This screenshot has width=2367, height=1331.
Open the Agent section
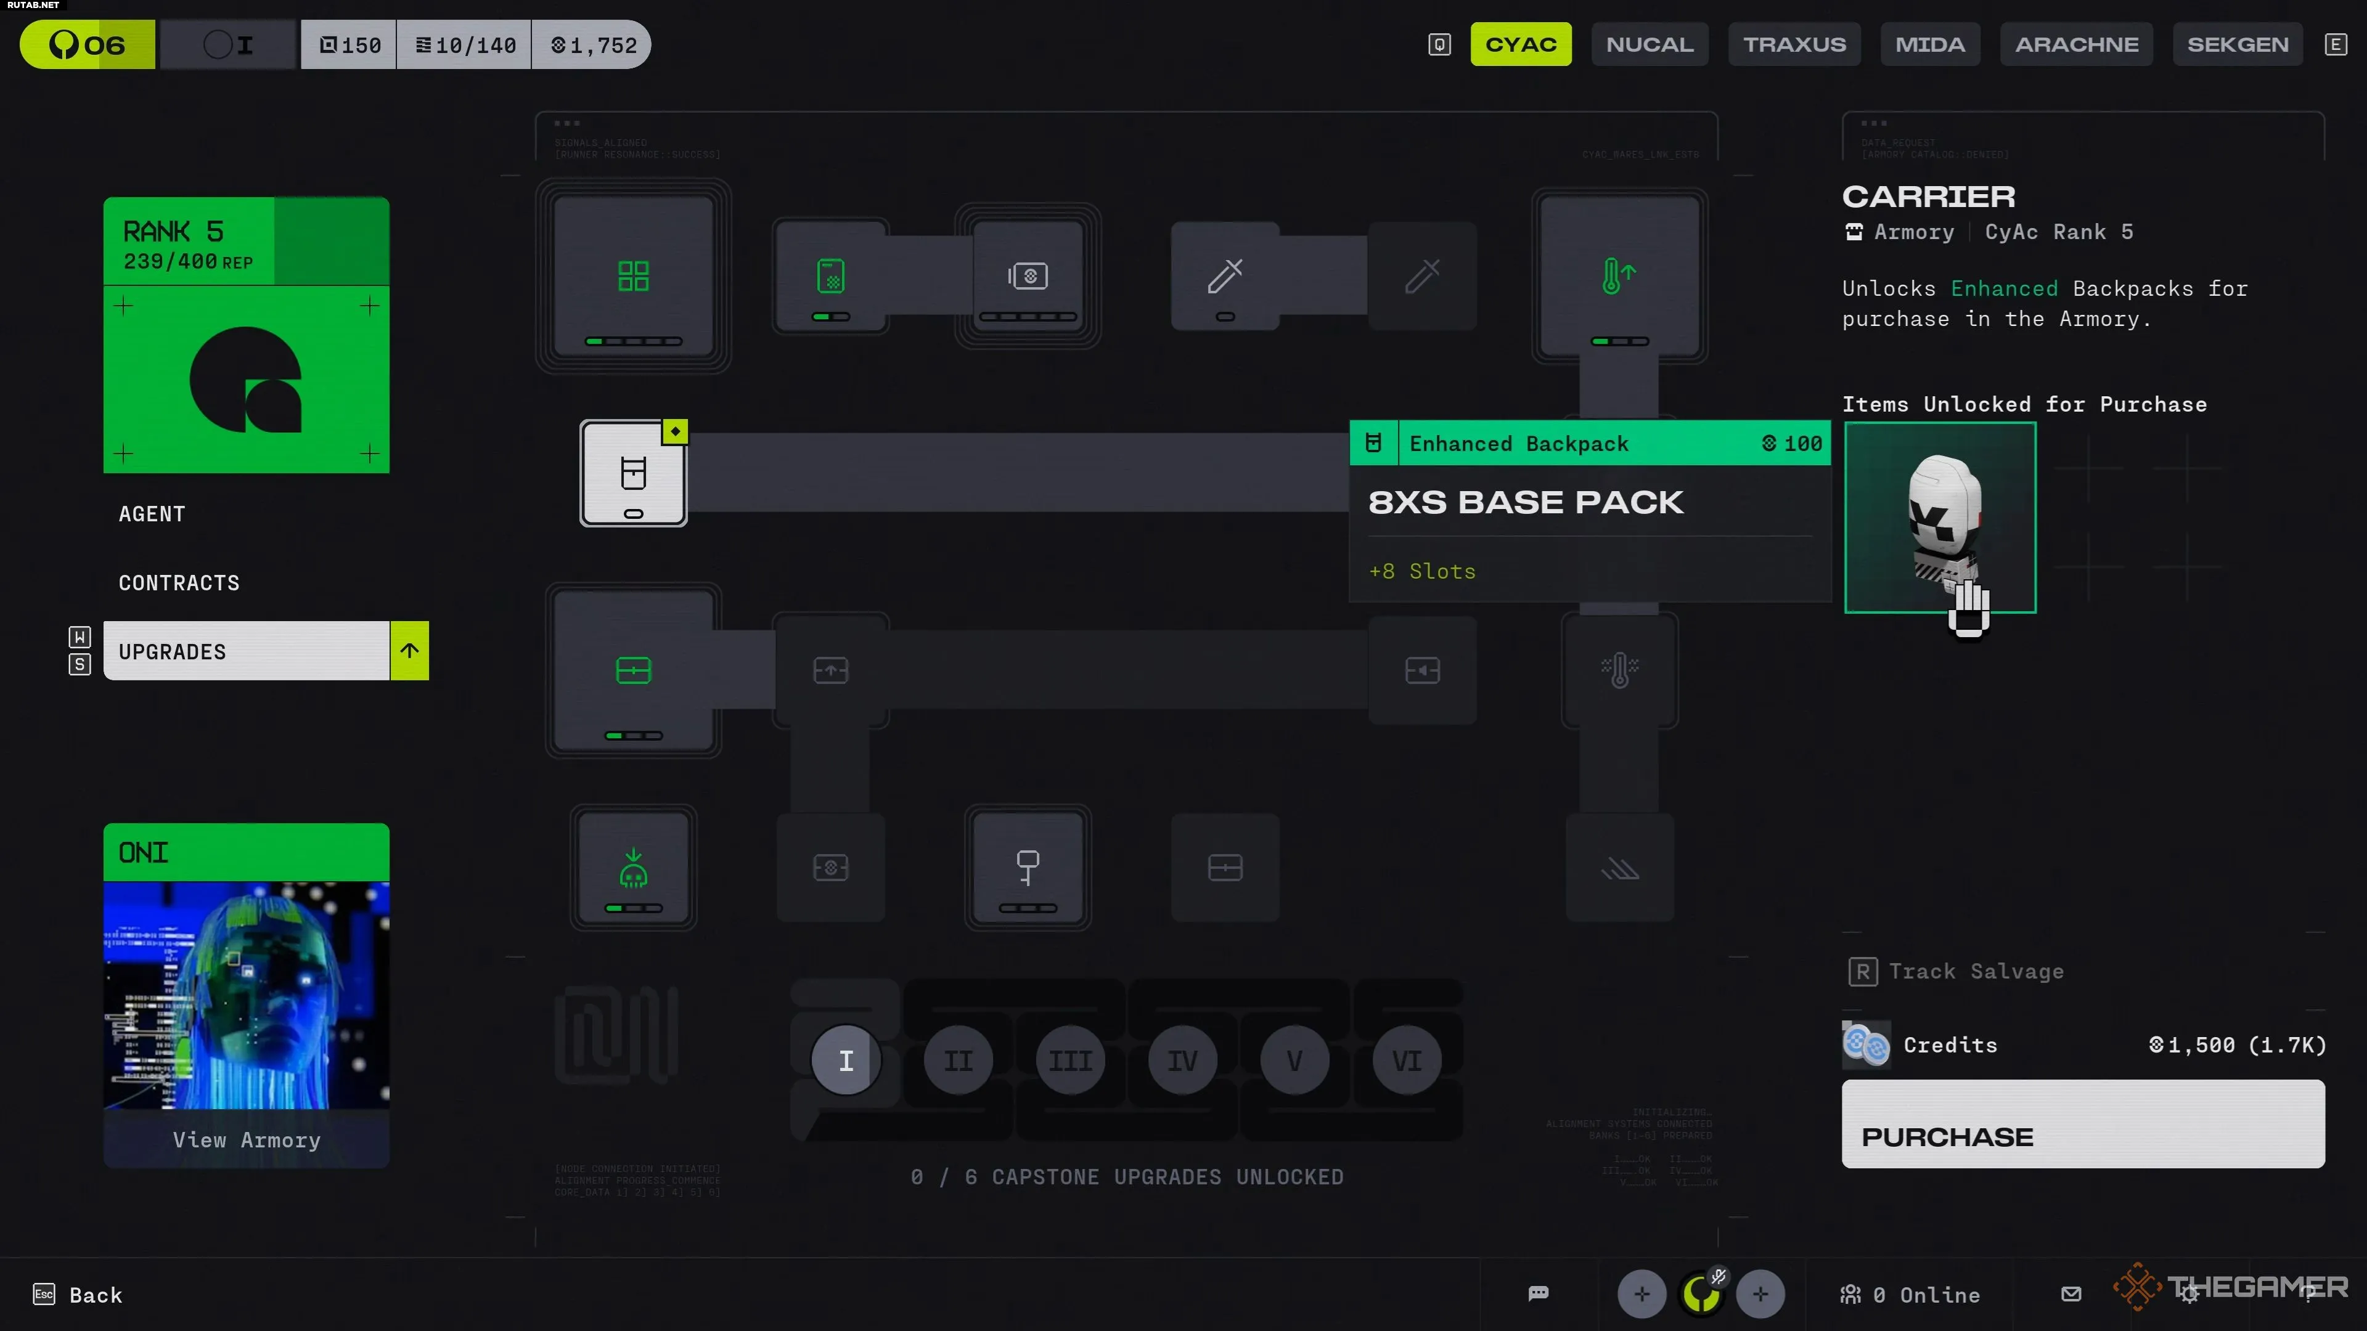pyautogui.click(x=152, y=515)
